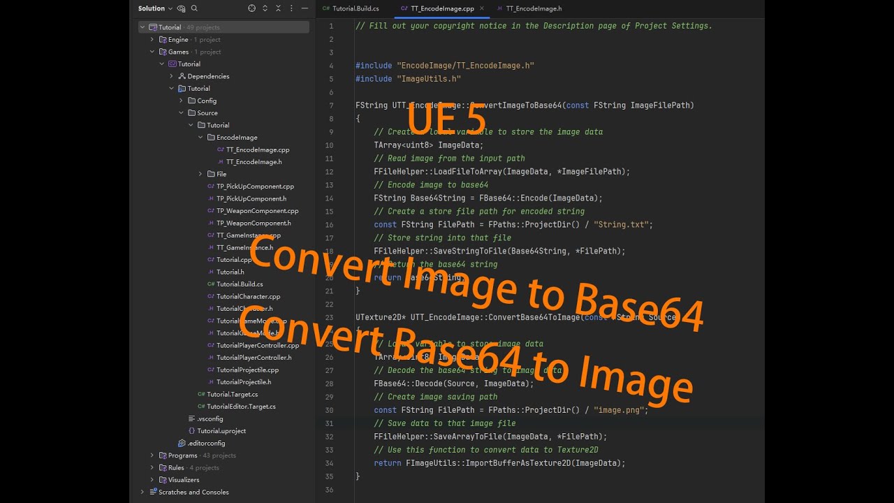Click the show all files eye icon
894x503 pixels.
click(x=182, y=8)
